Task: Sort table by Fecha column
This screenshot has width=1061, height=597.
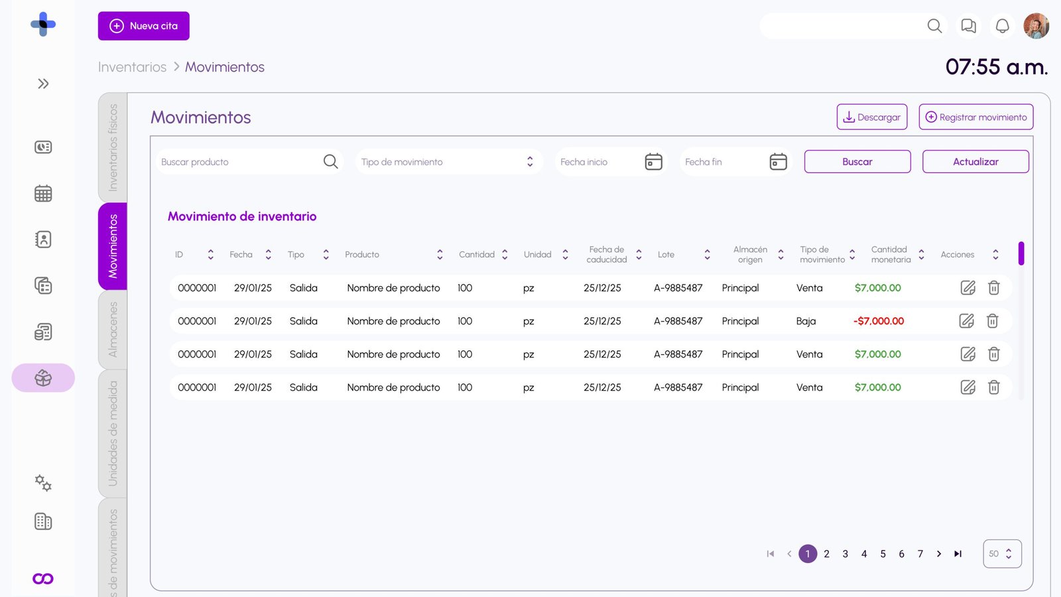Action: point(268,255)
